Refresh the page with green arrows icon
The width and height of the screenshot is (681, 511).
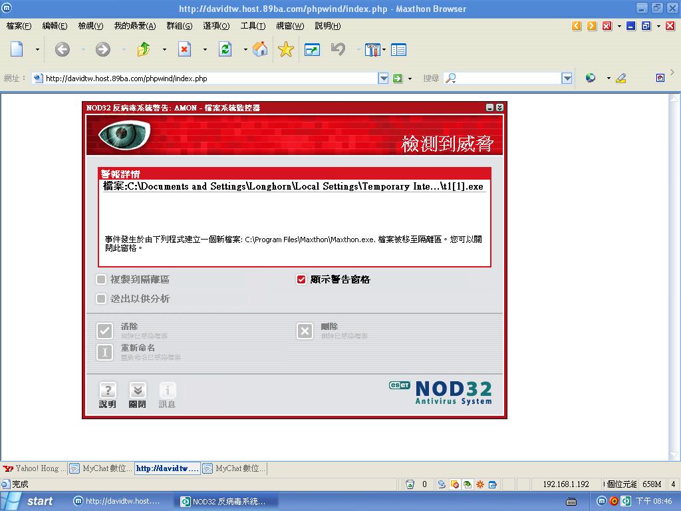pyautogui.click(x=225, y=49)
